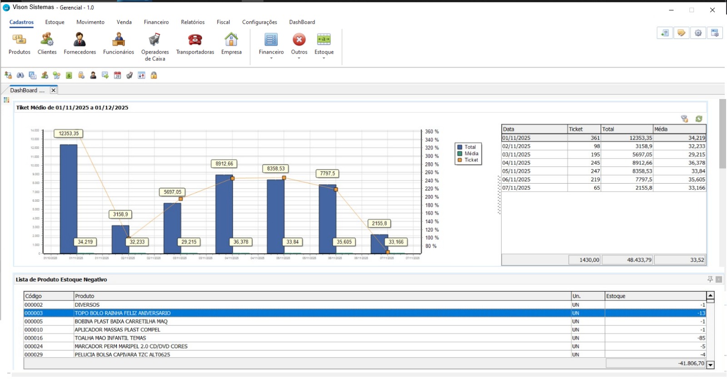Open the Relatórios menu tab
The height and width of the screenshot is (379, 727).
pos(193,22)
